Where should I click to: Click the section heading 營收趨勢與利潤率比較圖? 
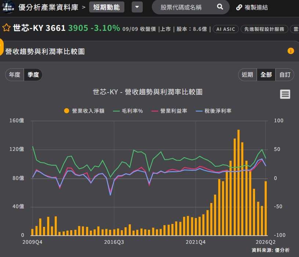(x=45, y=51)
